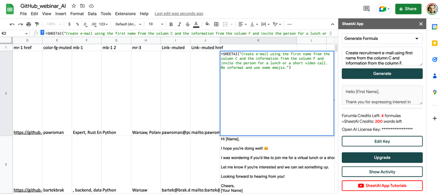Screen dimensions: 441x194
Task: Click into the recruitment e-mail prompt box
Action: pyautogui.click(x=382, y=56)
